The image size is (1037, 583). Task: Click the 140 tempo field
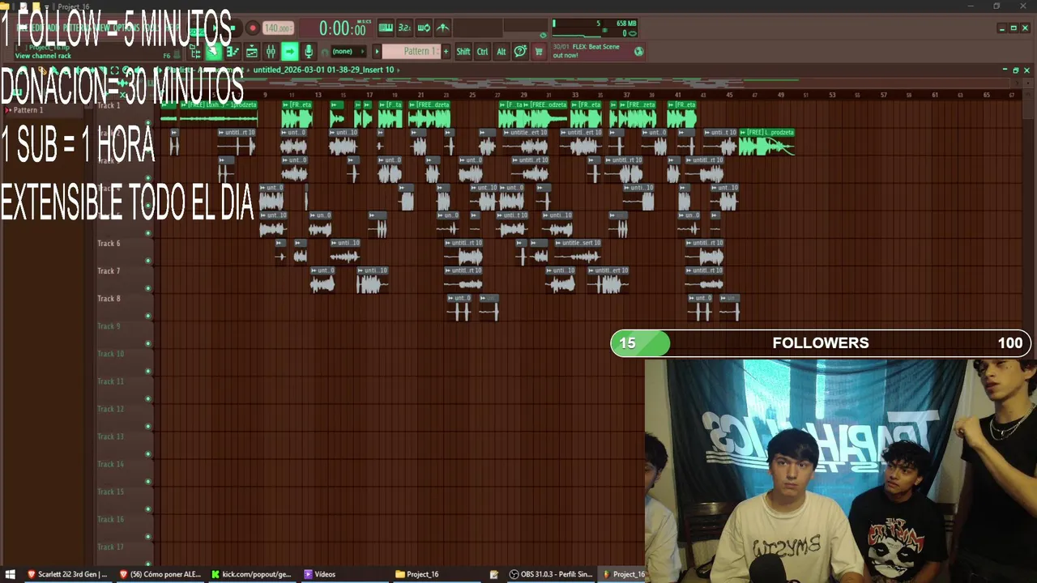click(x=278, y=28)
